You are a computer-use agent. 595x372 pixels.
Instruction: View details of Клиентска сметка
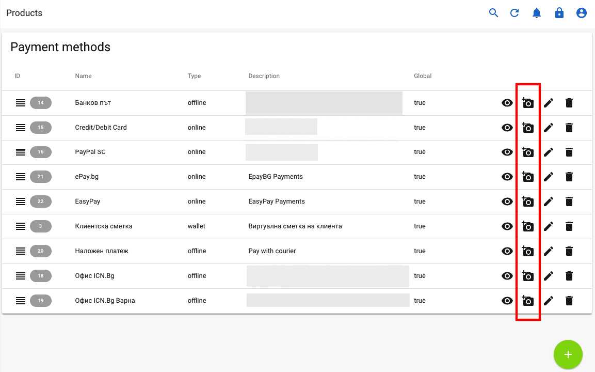click(507, 226)
